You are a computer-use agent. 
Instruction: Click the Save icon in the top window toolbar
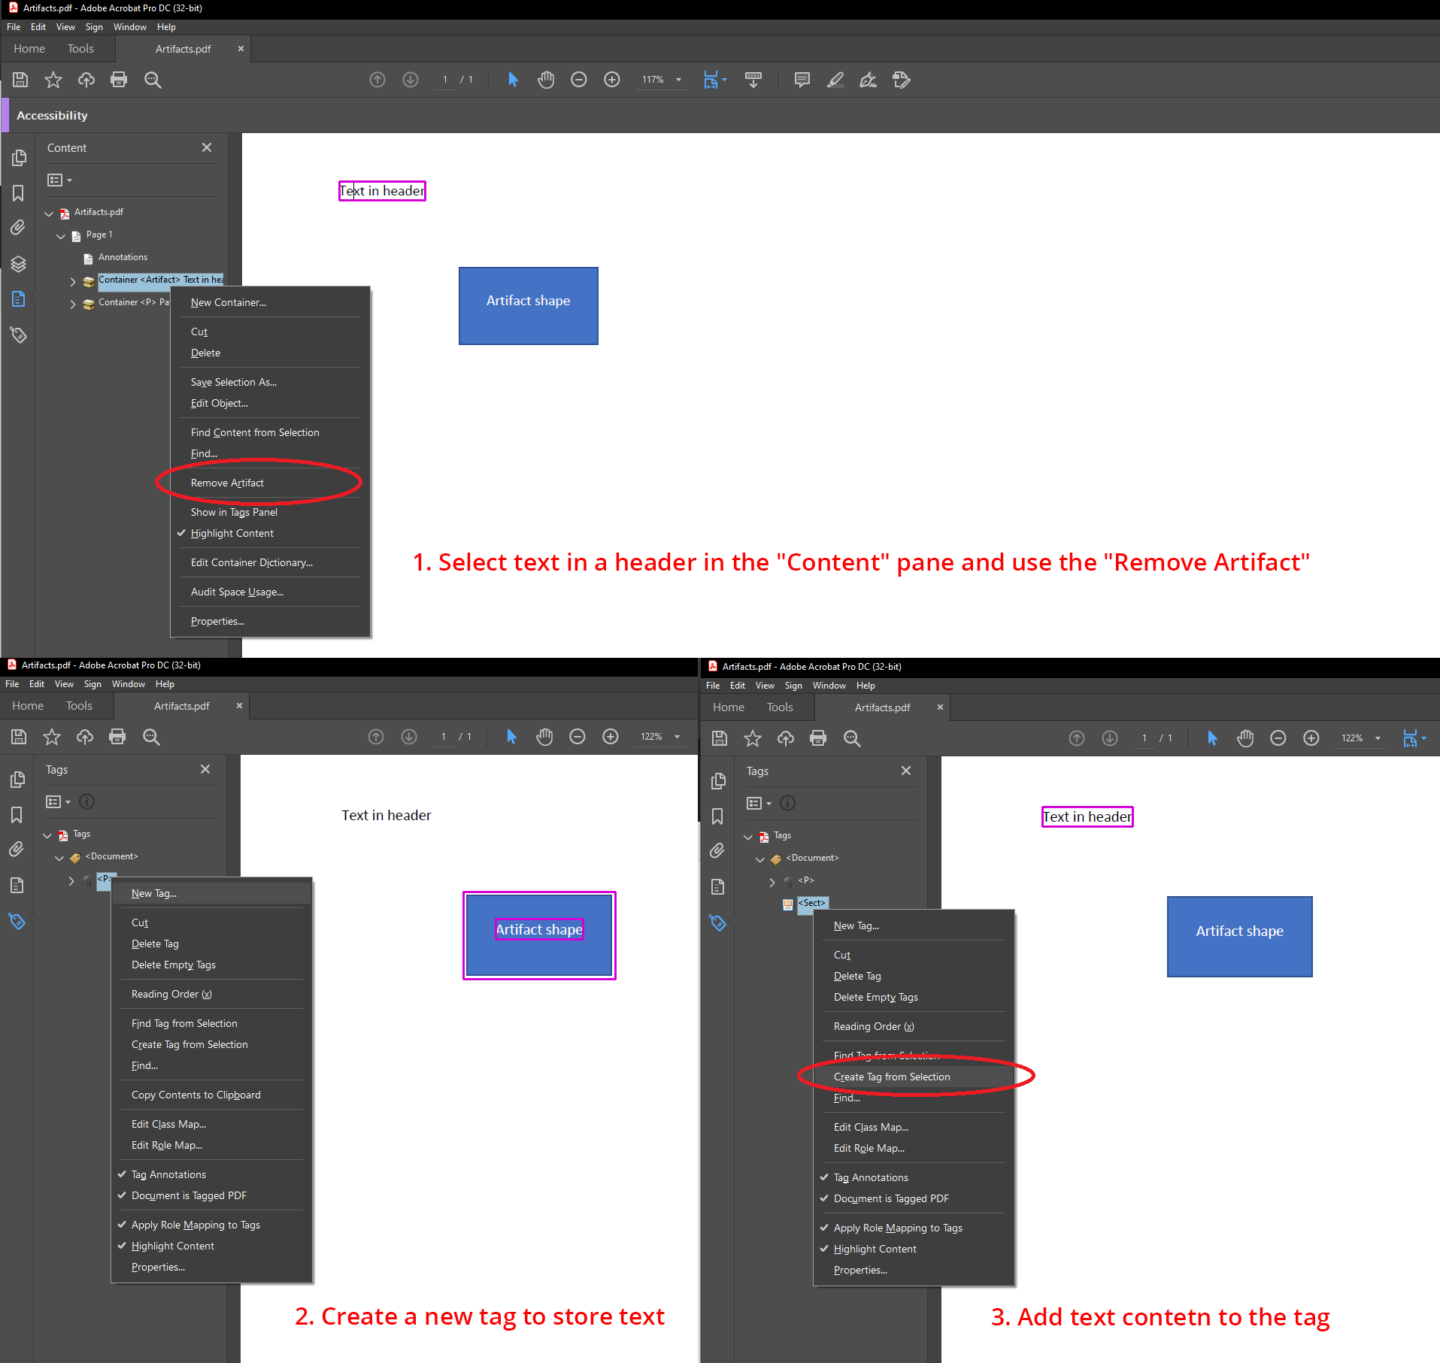pos(20,80)
